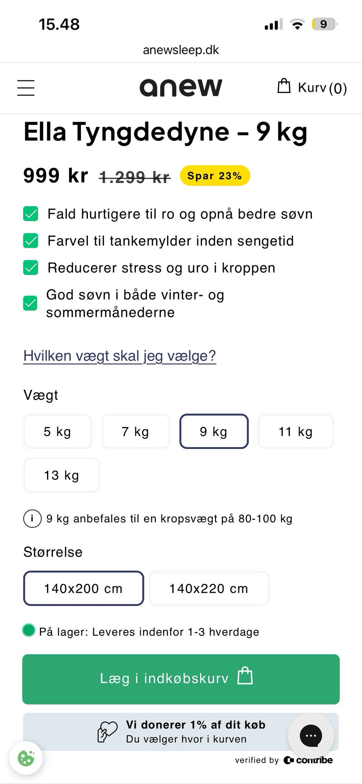Tap the battery indicator in status bar
362x784 pixels.
coord(324,25)
